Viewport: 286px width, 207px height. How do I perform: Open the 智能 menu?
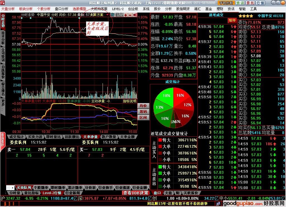(242, 9)
